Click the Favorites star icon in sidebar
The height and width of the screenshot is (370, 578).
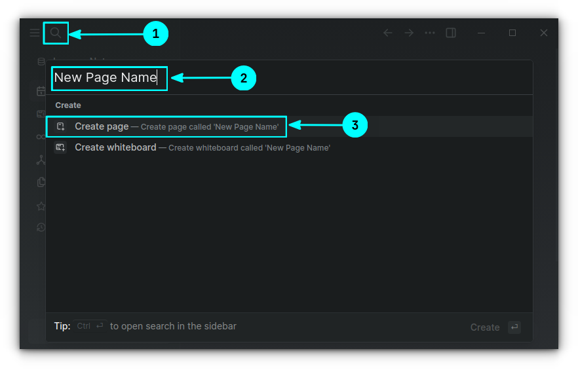(41, 206)
